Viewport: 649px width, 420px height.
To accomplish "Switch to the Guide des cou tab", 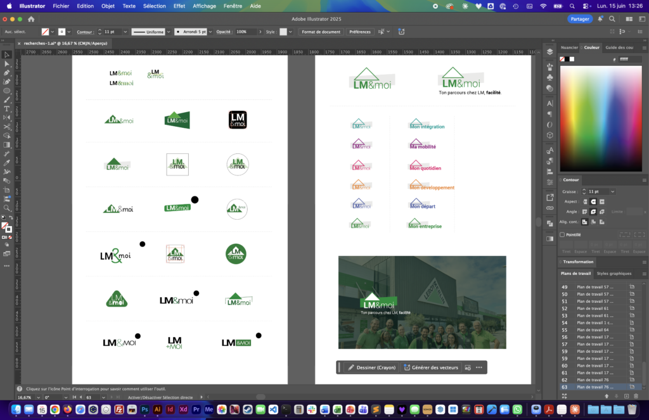I will [x=619, y=48].
